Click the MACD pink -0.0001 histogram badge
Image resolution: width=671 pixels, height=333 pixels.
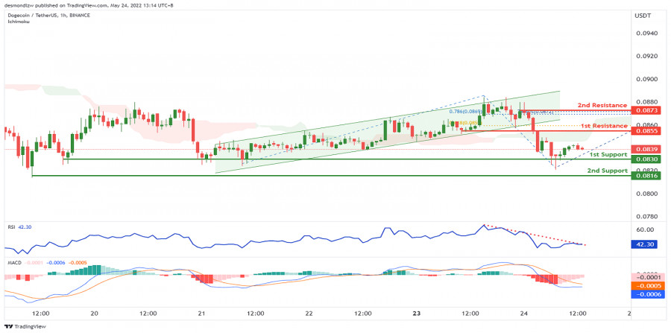(649, 277)
